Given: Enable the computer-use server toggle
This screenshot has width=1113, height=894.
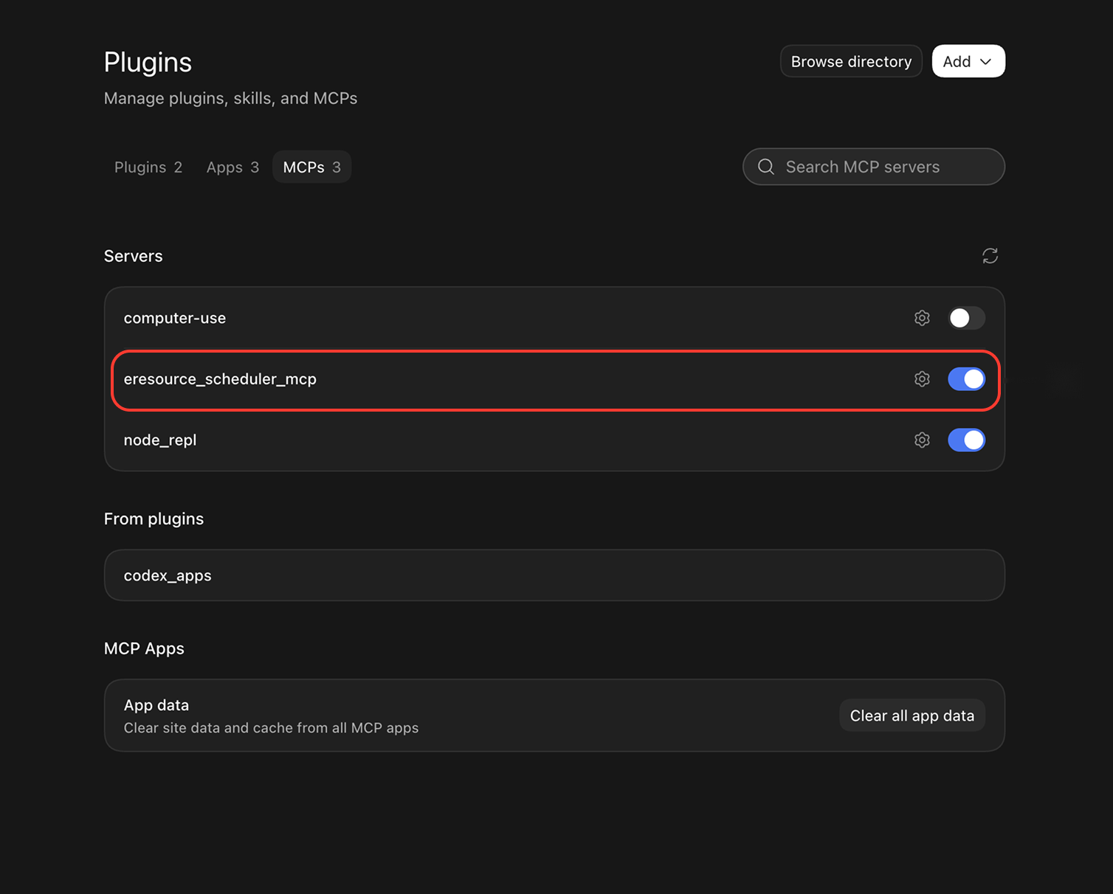Looking at the screenshot, I should coord(966,318).
